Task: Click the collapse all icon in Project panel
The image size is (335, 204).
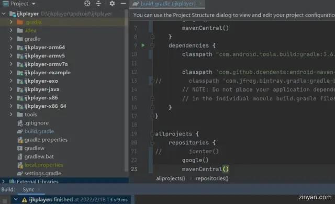Action: (98, 4)
